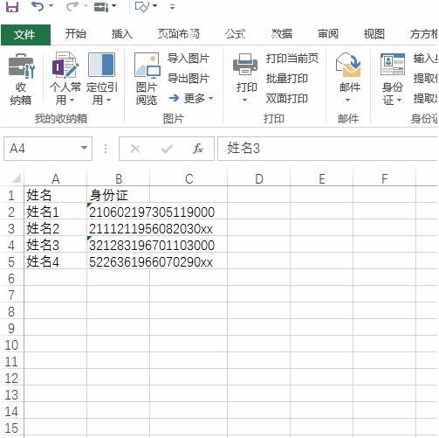The width and height of the screenshot is (439, 438).
Task: Open the 公式 ribbon tab
Action: [235, 34]
